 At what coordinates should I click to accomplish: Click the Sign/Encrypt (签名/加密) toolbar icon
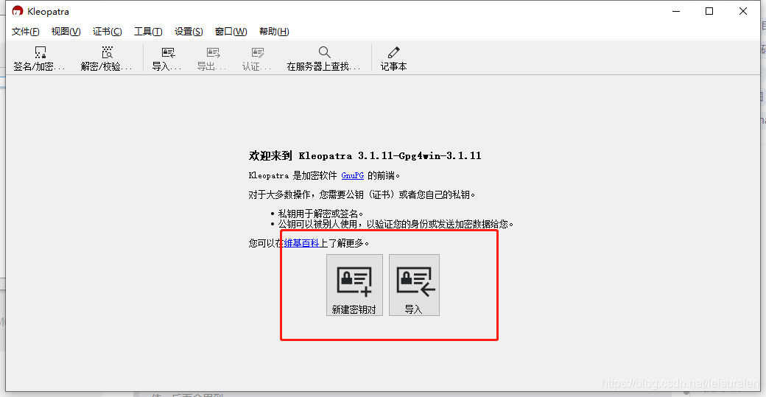(40, 53)
